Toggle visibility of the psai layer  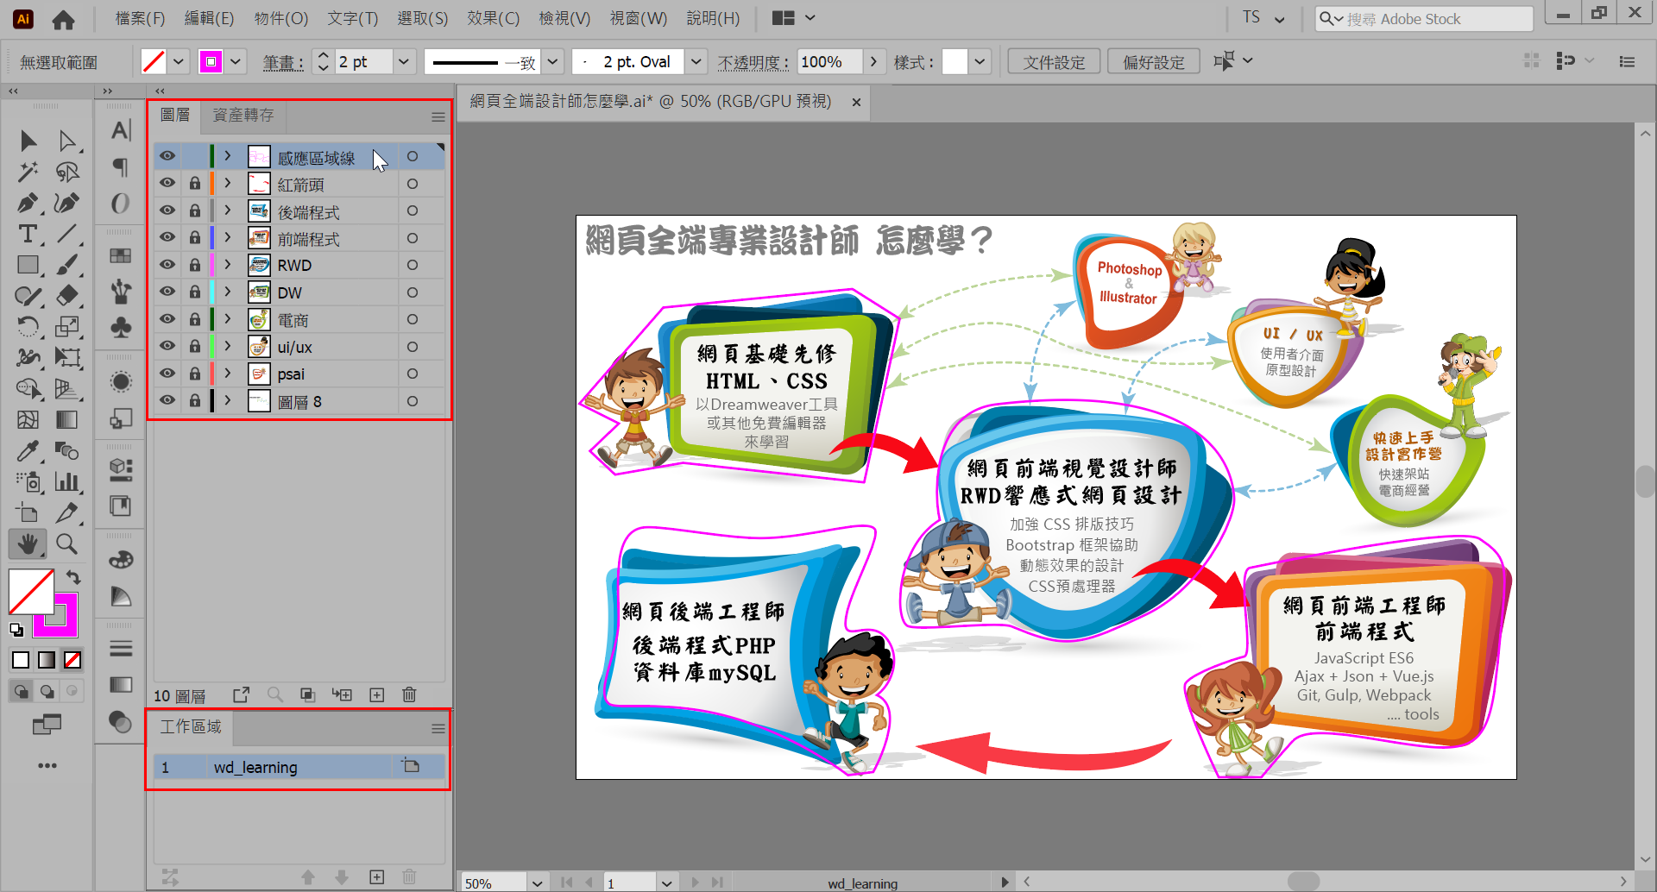(x=167, y=374)
